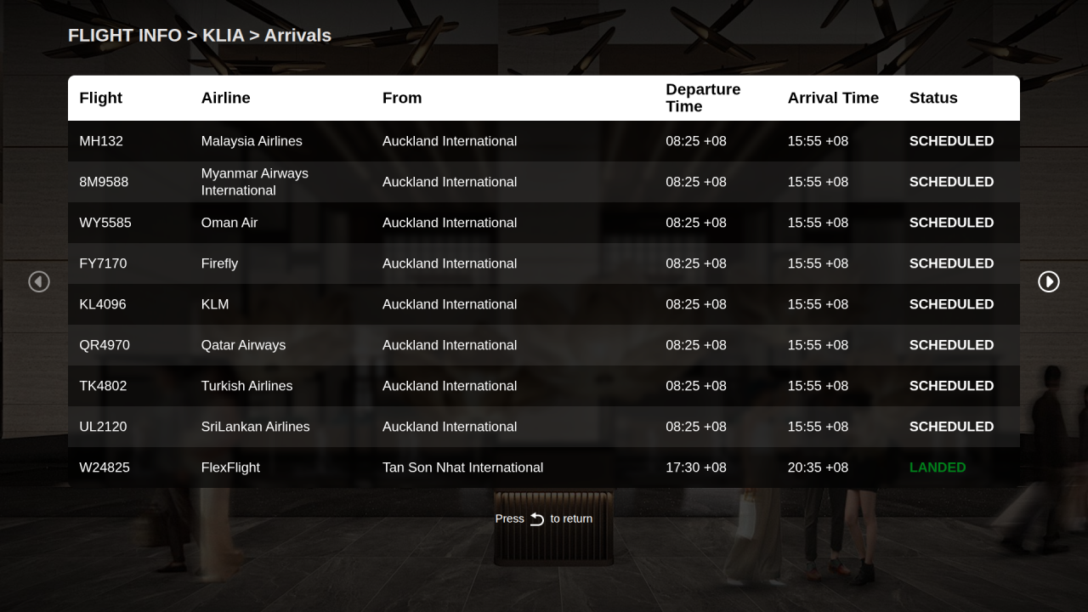This screenshot has width=1088, height=612.
Task: Open the Firefly FY7170 flight row
Action: tap(544, 263)
